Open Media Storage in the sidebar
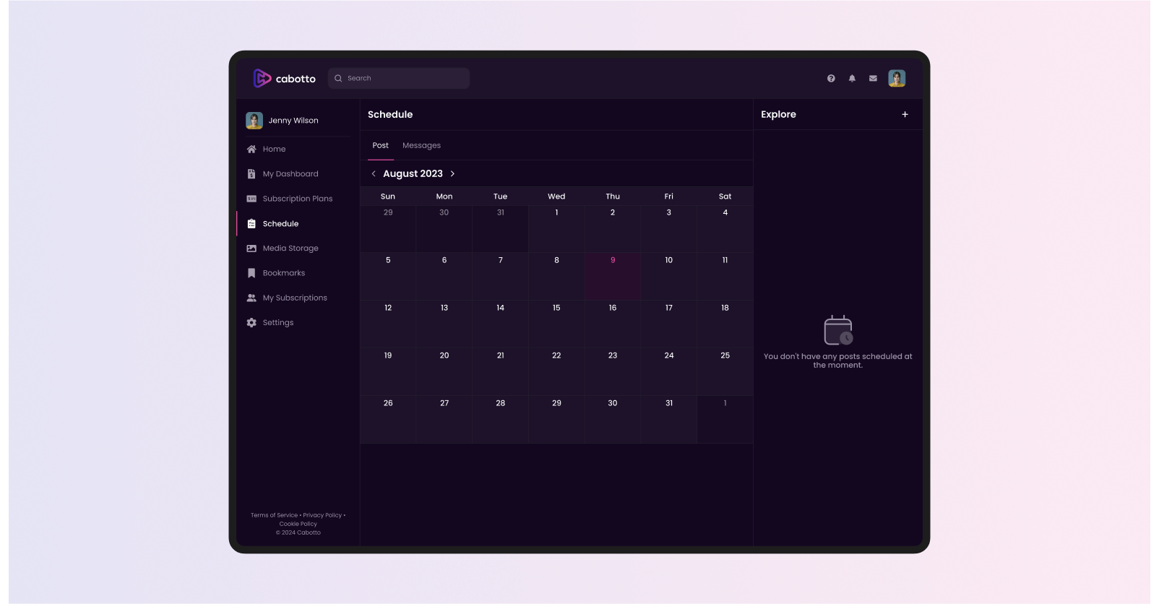Screen dimensions: 1159x604 pyautogui.click(x=290, y=249)
